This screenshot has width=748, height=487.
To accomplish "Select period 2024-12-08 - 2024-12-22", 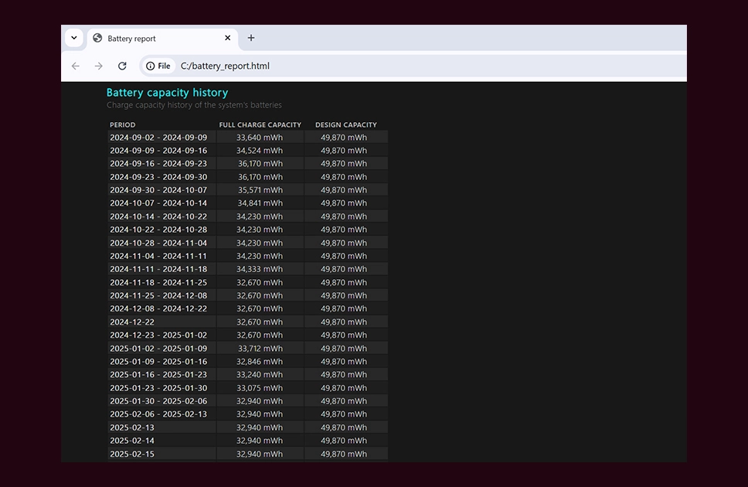I will tap(158, 309).
